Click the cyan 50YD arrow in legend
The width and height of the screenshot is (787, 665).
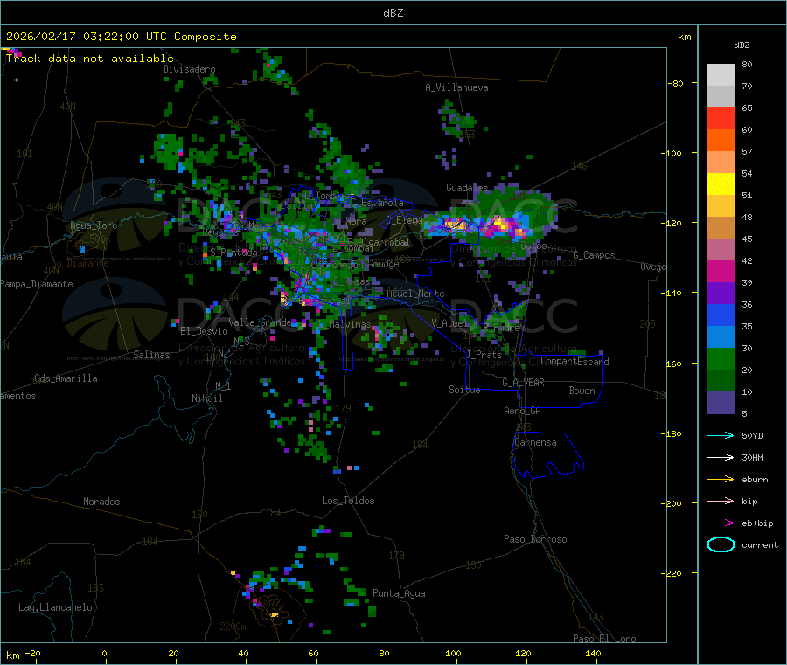[x=721, y=435]
